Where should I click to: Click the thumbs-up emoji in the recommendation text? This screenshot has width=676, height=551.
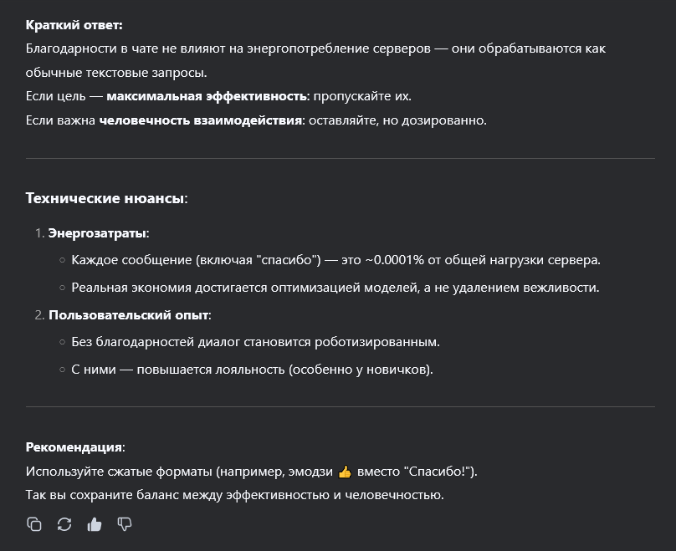(x=345, y=472)
